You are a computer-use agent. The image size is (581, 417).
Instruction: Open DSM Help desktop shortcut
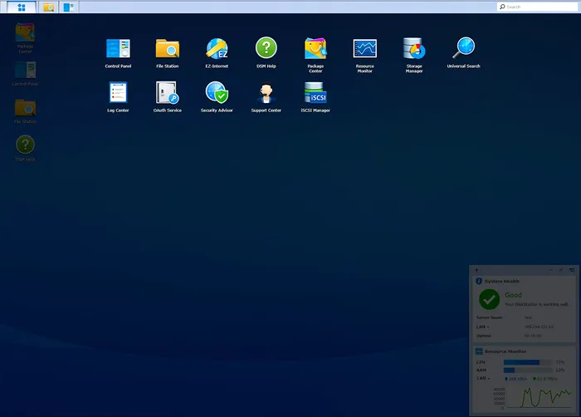click(x=25, y=149)
